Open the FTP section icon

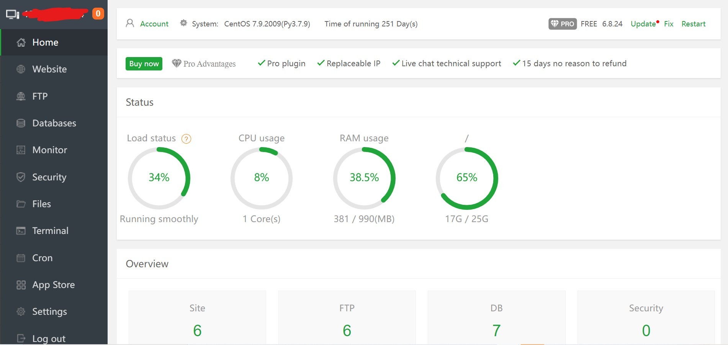[x=21, y=96]
